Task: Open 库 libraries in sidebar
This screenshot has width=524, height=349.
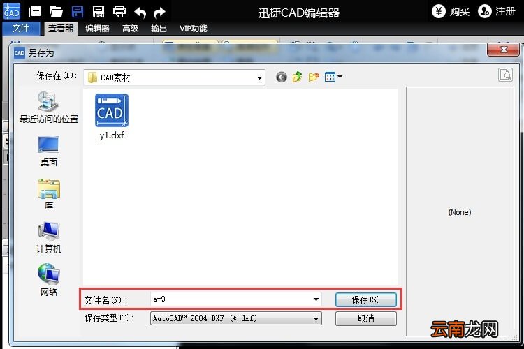Action: coord(49,194)
